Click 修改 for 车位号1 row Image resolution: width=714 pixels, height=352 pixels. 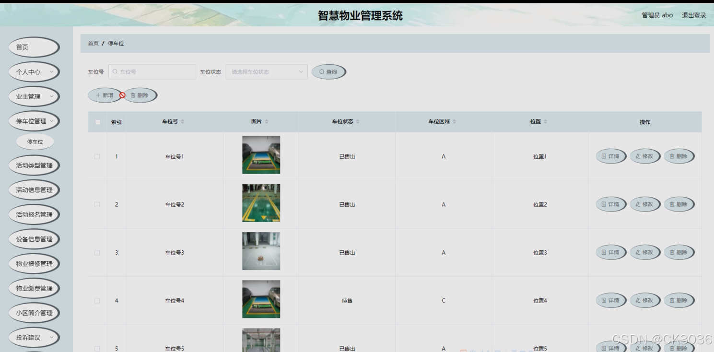coord(645,156)
